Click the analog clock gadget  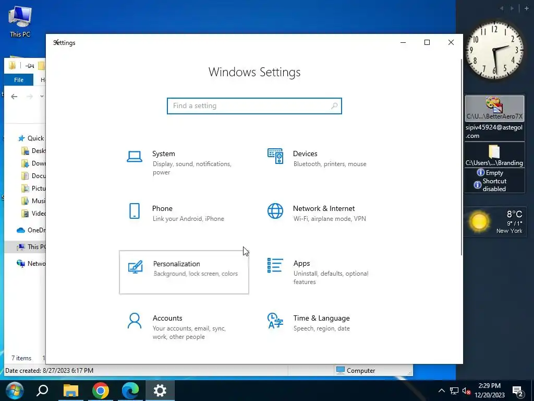coord(494,51)
